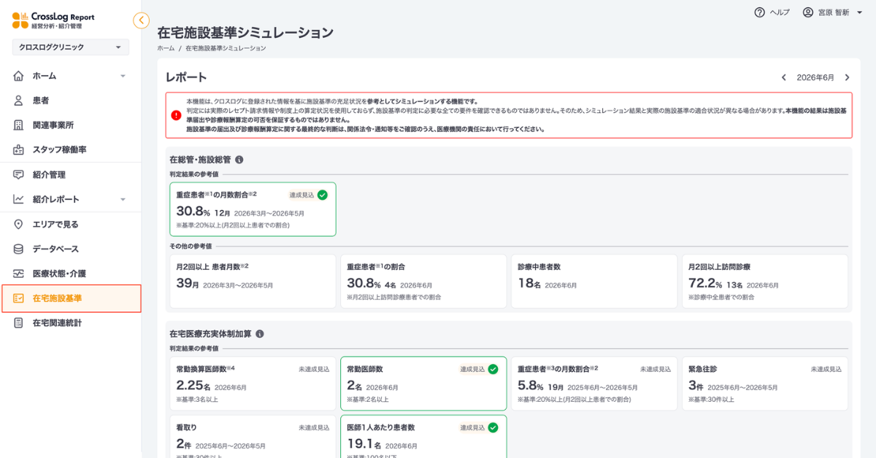Click the ホーム breadcrumb link

166,48
